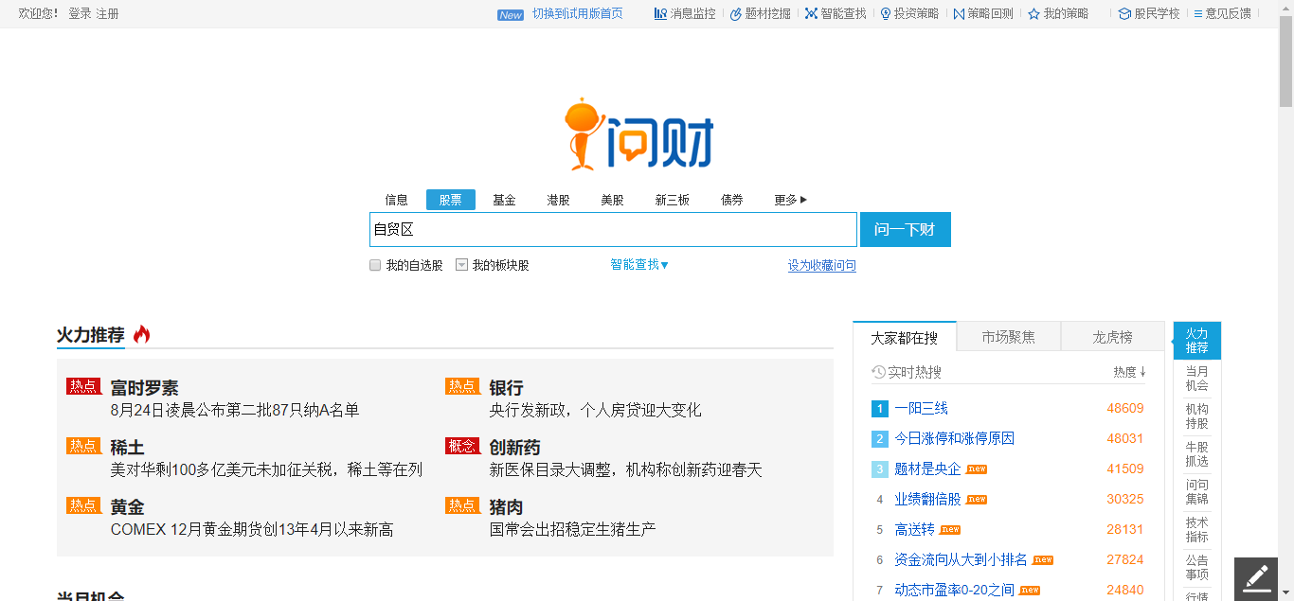Click the 热点 tag beside 银行

[x=462, y=386]
